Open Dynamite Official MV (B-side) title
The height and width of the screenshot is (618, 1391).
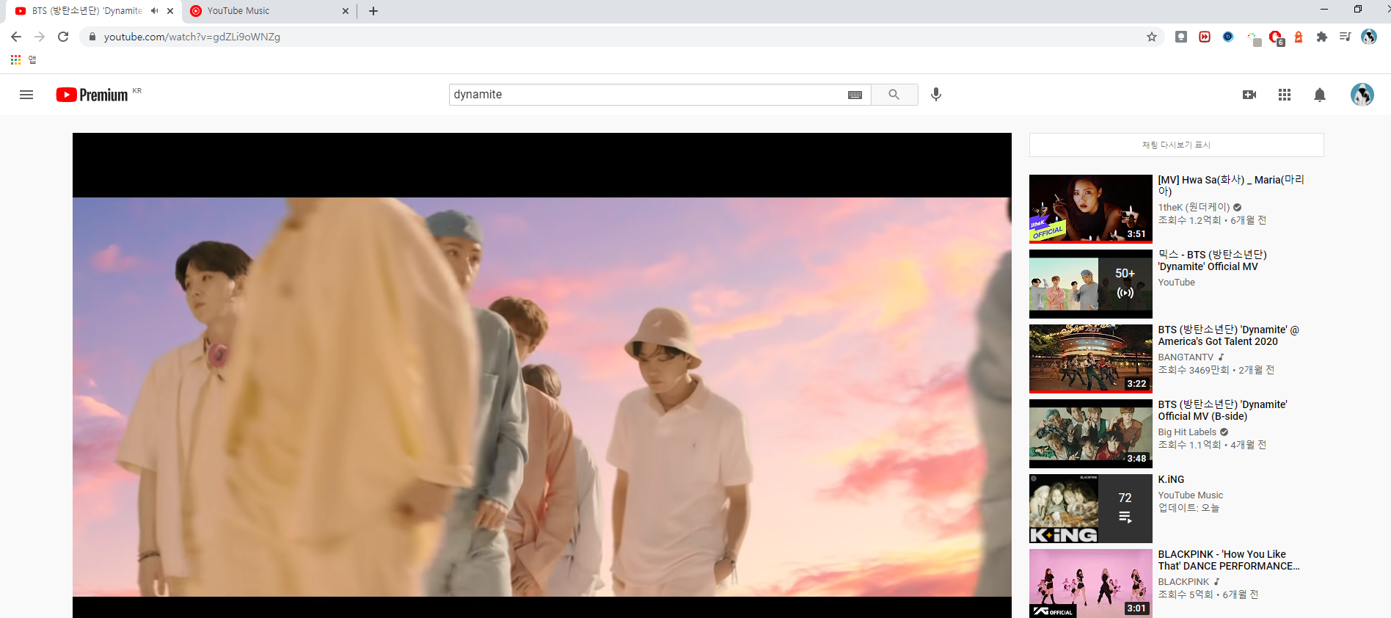(x=1222, y=410)
